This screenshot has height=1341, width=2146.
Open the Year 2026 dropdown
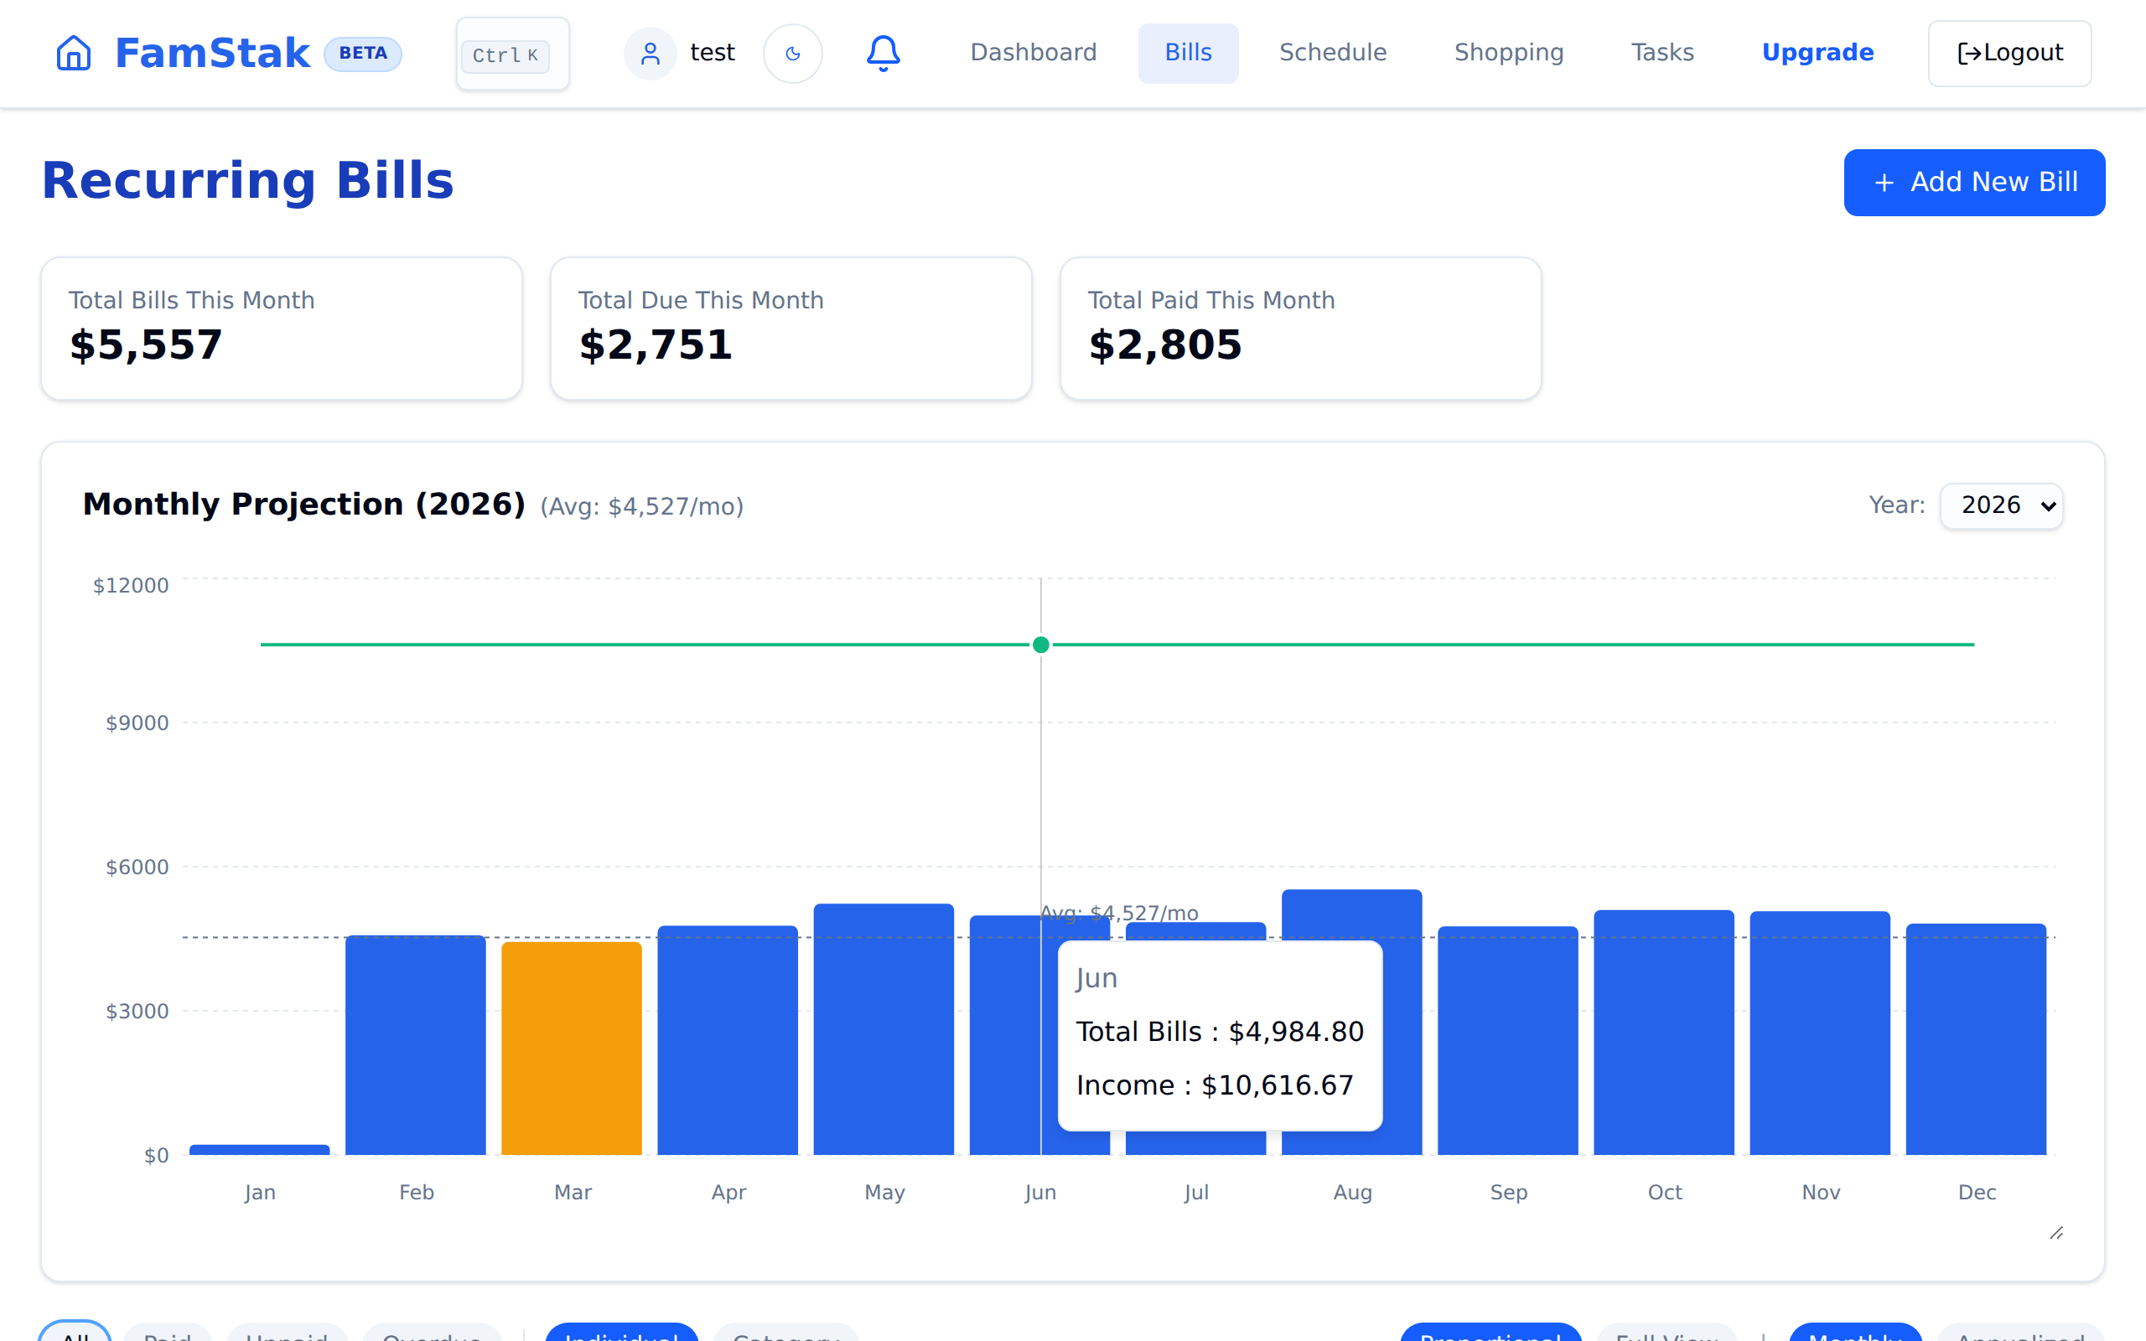click(x=2001, y=505)
